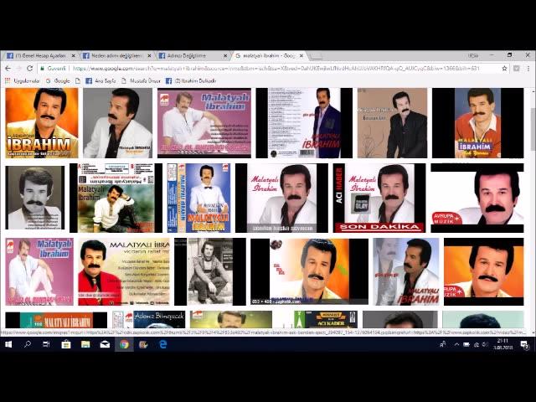Open the orange-background İBRAHİM album thumbnail
This screenshot has height=402, width=536.
click(42, 123)
